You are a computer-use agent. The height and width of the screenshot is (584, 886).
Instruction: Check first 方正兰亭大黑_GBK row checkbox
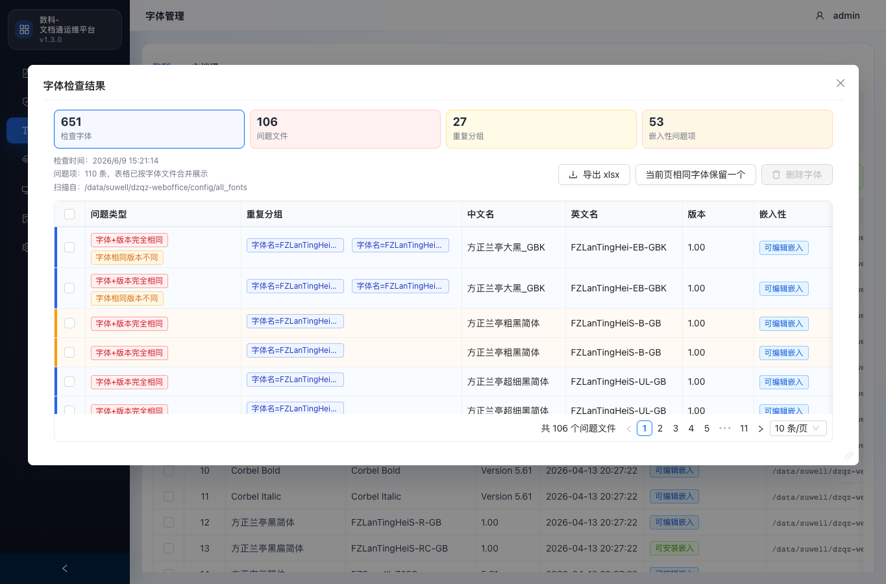(x=69, y=247)
